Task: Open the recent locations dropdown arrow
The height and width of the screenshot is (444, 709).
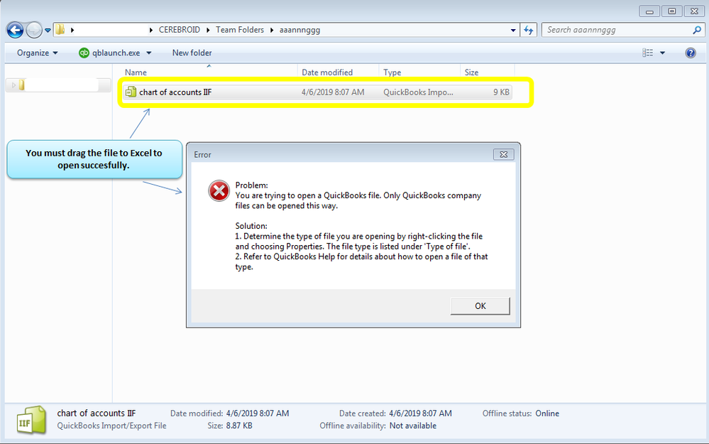Action: [48, 31]
